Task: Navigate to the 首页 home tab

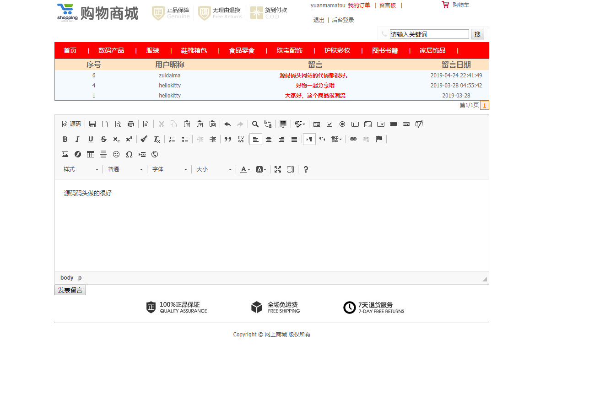Action: 70,50
